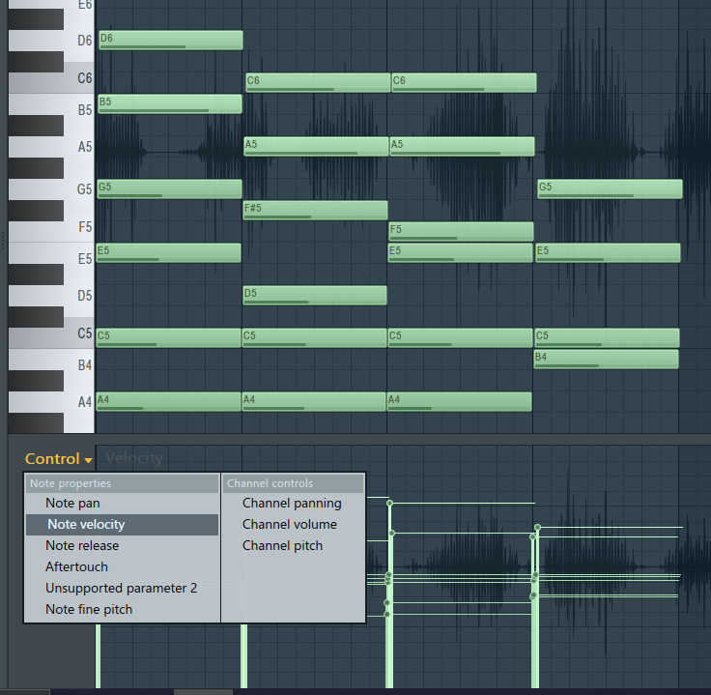Click the horizontal scrollbar thumb at the bottom
Viewport: 711px width, 695px height.
click(203, 692)
